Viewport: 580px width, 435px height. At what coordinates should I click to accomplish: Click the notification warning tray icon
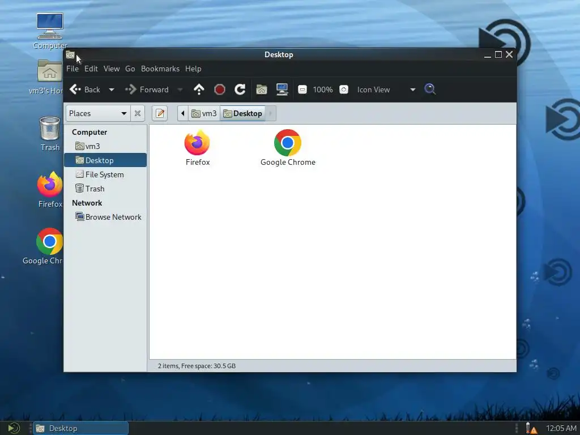531,428
